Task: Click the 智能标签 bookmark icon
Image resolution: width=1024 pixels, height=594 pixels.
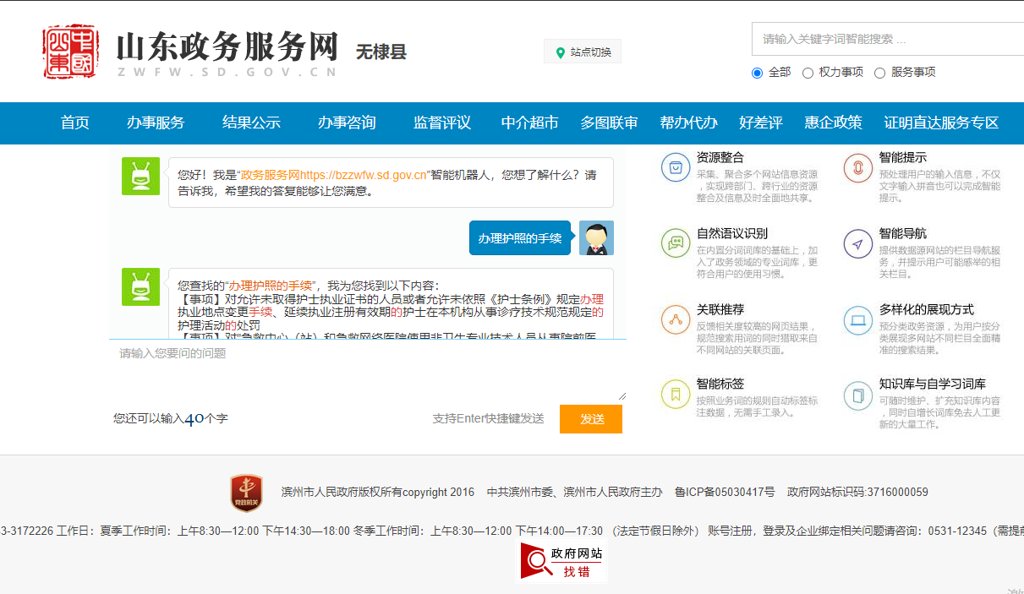Action: (675, 395)
